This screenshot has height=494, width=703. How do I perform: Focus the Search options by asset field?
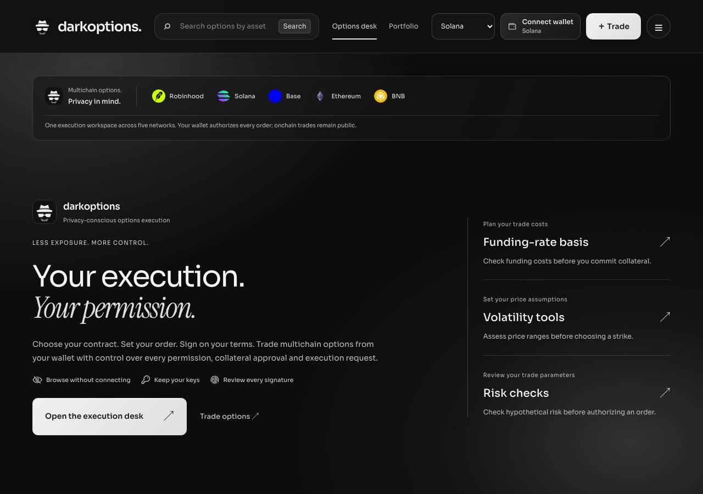222,26
